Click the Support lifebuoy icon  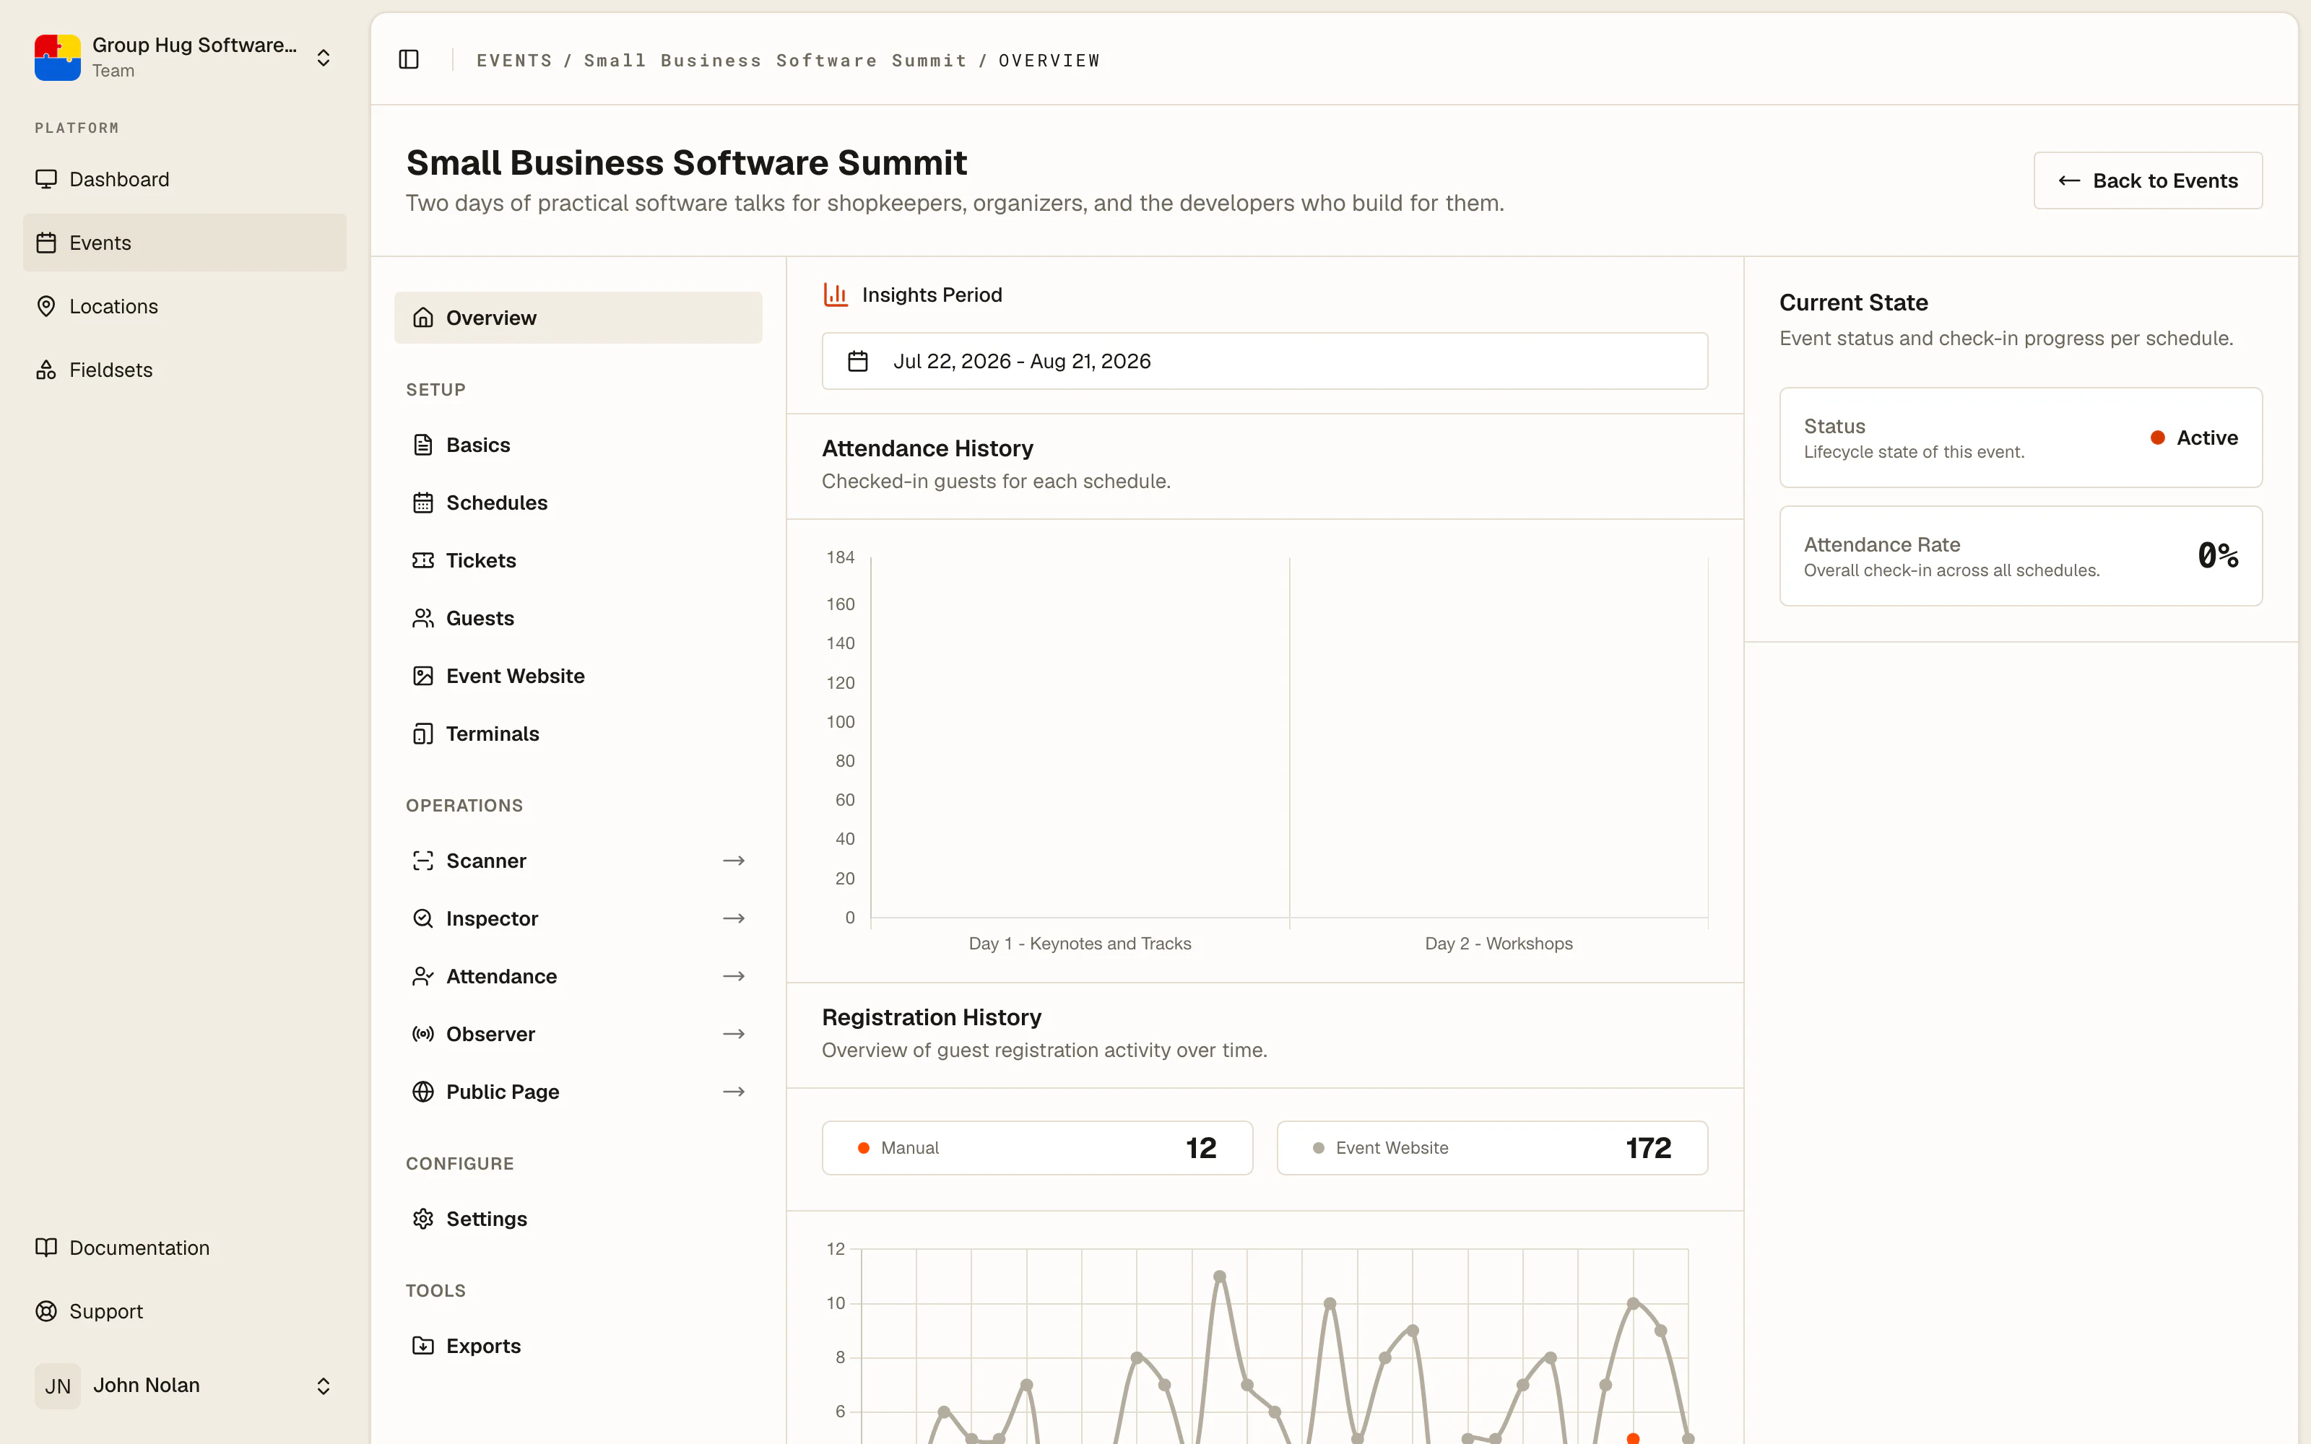click(45, 1311)
